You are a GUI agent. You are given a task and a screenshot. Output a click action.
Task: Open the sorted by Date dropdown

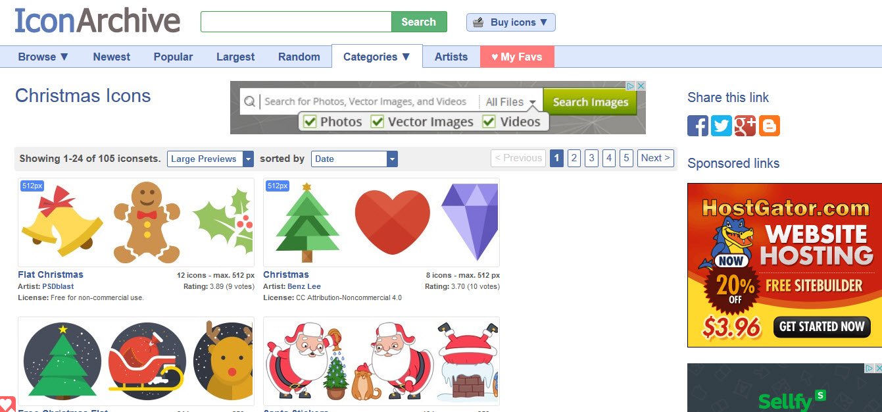coord(355,159)
